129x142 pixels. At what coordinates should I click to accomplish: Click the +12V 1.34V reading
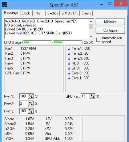tap(19, 139)
